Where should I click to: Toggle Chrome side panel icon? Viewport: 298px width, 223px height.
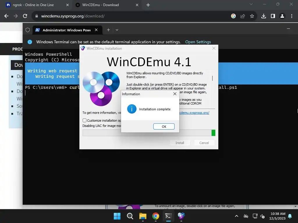click(273, 16)
